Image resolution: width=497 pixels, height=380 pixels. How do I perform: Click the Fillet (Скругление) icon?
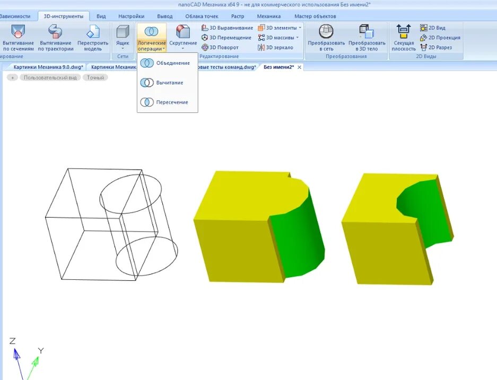[x=183, y=32]
